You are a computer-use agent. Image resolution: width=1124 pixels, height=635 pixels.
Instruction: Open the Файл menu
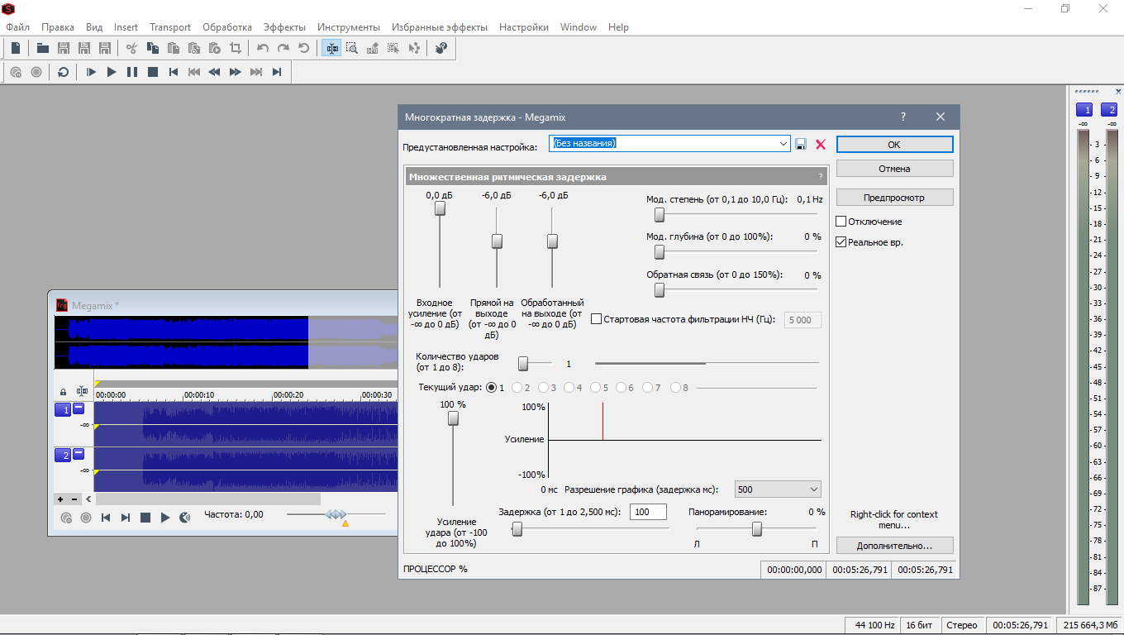point(17,27)
